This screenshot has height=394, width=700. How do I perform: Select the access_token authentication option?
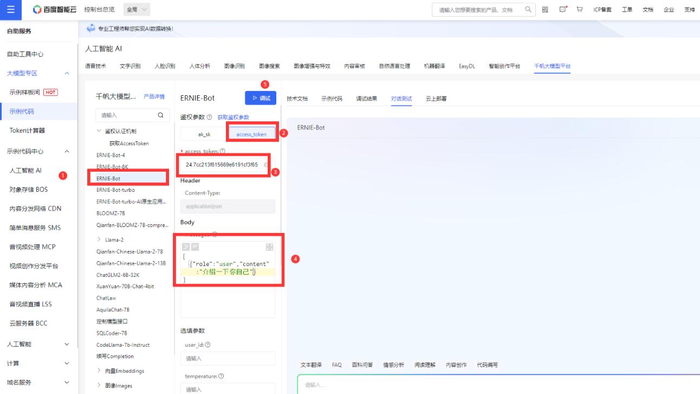(251, 134)
